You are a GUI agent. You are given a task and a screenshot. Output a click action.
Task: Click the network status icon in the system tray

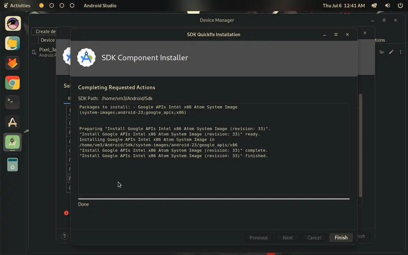pos(375,5)
